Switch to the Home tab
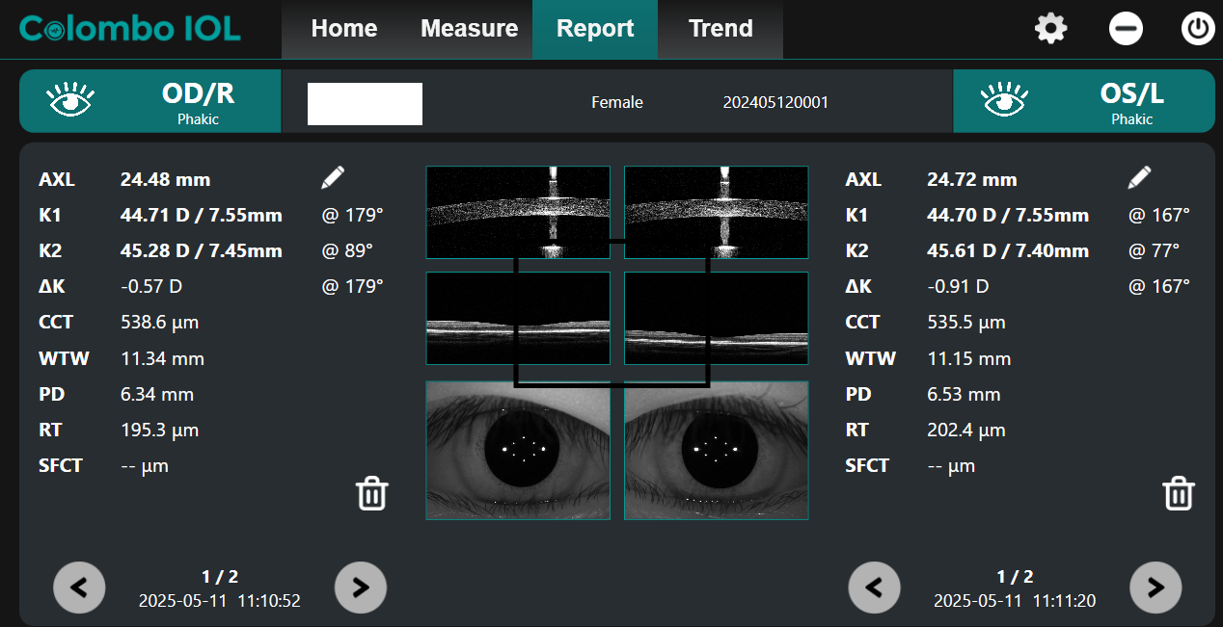Viewport: 1223px width, 627px height. tap(343, 29)
